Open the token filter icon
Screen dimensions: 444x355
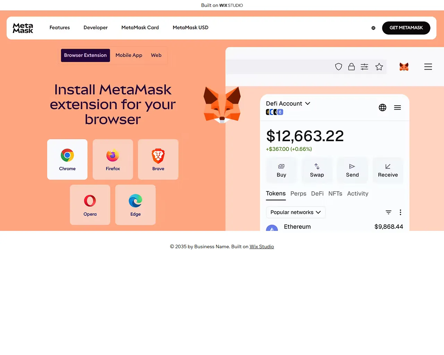pos(388,212)
